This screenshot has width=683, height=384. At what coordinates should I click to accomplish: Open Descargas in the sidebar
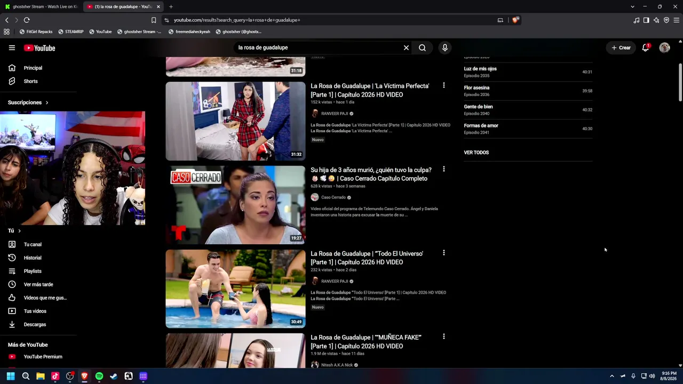(35, 324)
